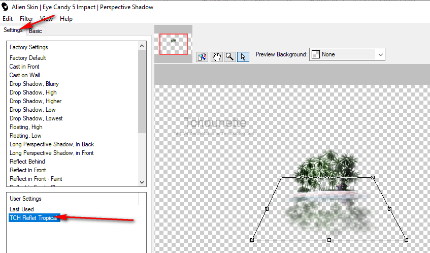Select the arrow pointer tool
Viewport: 430px width, 253px height.
point(243,57)
